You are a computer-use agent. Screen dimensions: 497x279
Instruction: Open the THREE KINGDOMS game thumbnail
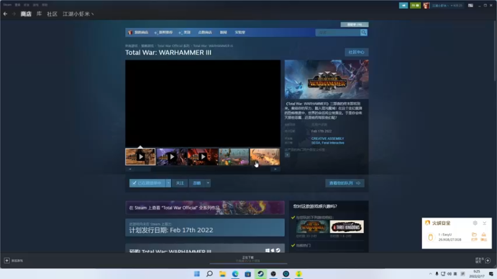click(x=347, y=227)
